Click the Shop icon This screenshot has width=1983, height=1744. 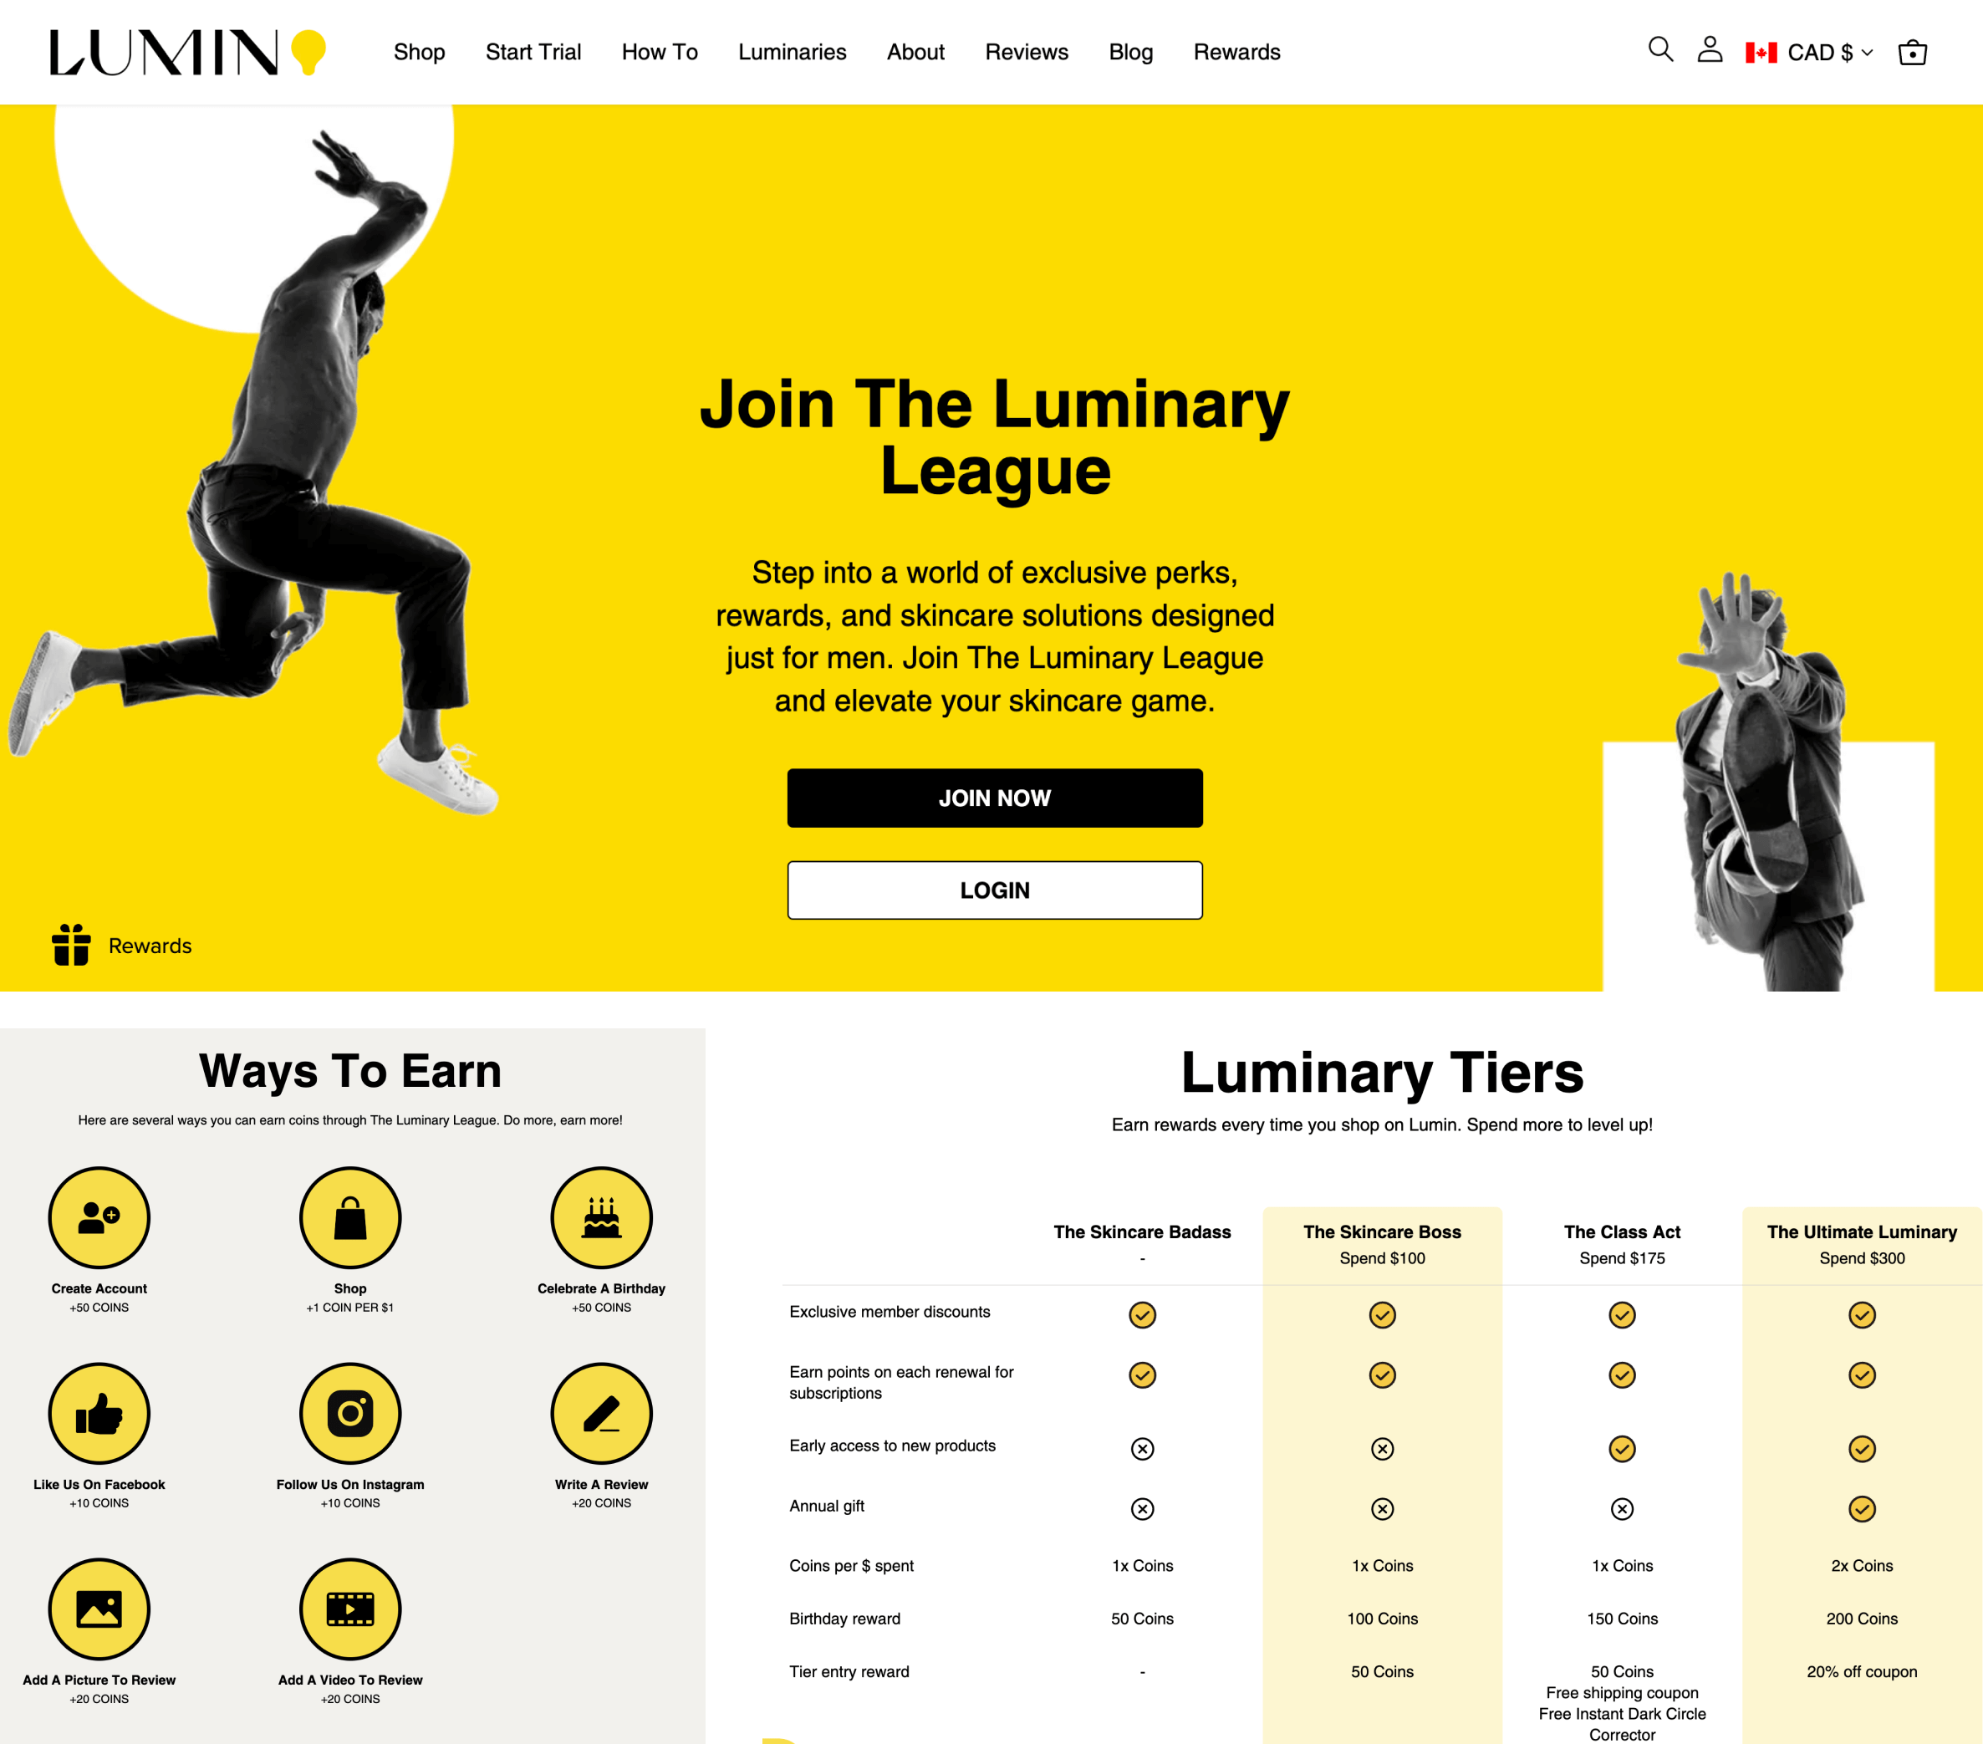pos(349,1221)
